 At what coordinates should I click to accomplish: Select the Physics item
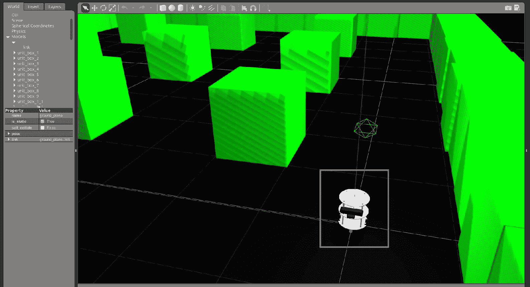(18, 31)
